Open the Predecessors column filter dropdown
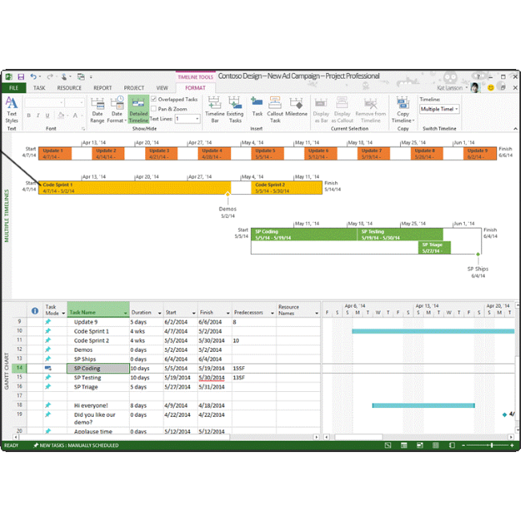Screen dimensions: 521x521 [273, 313]
